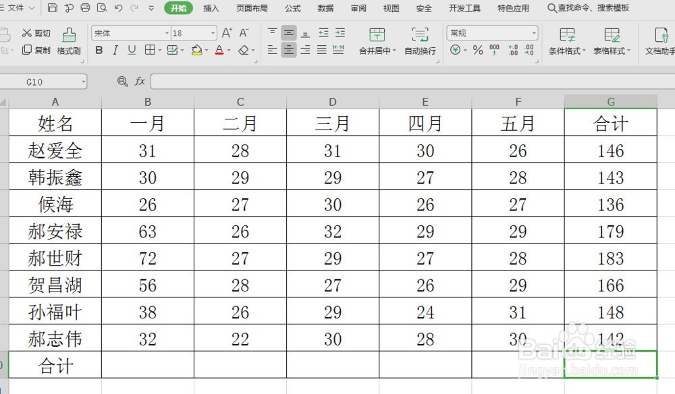
Task: Click the eraser clear icon
Action: coord(243,51)
